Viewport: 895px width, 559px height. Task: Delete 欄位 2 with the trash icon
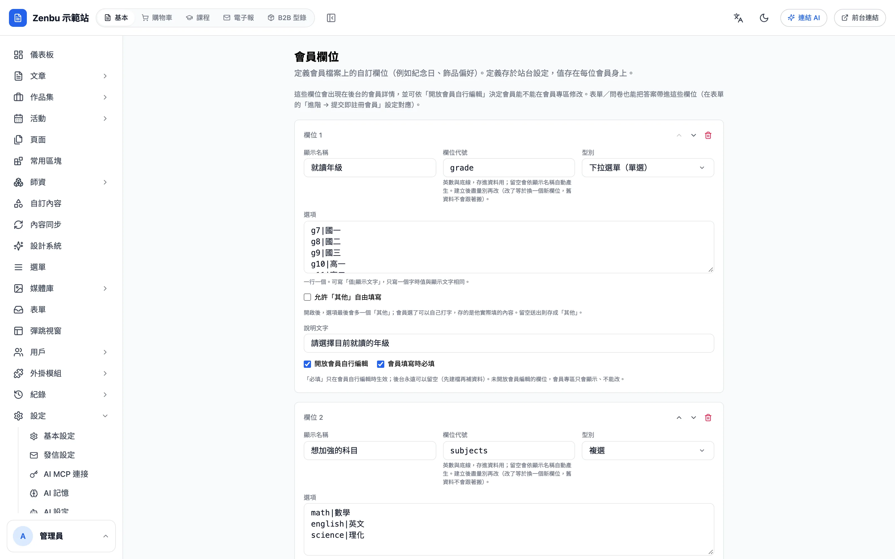[x=708, y=417]
